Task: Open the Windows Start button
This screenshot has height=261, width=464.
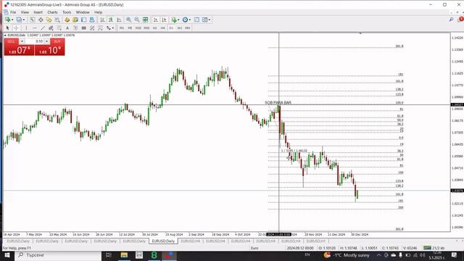Action: point(7,255)
